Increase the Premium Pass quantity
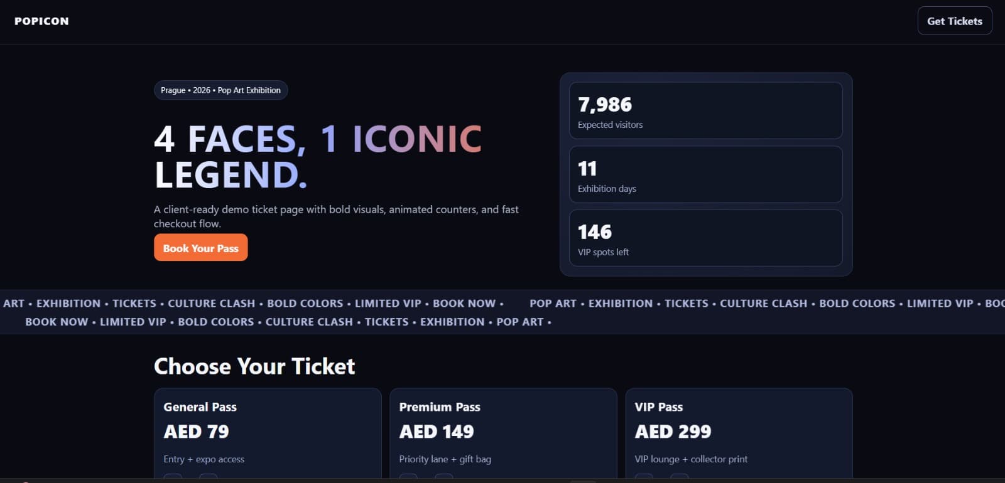 point(444,479)
